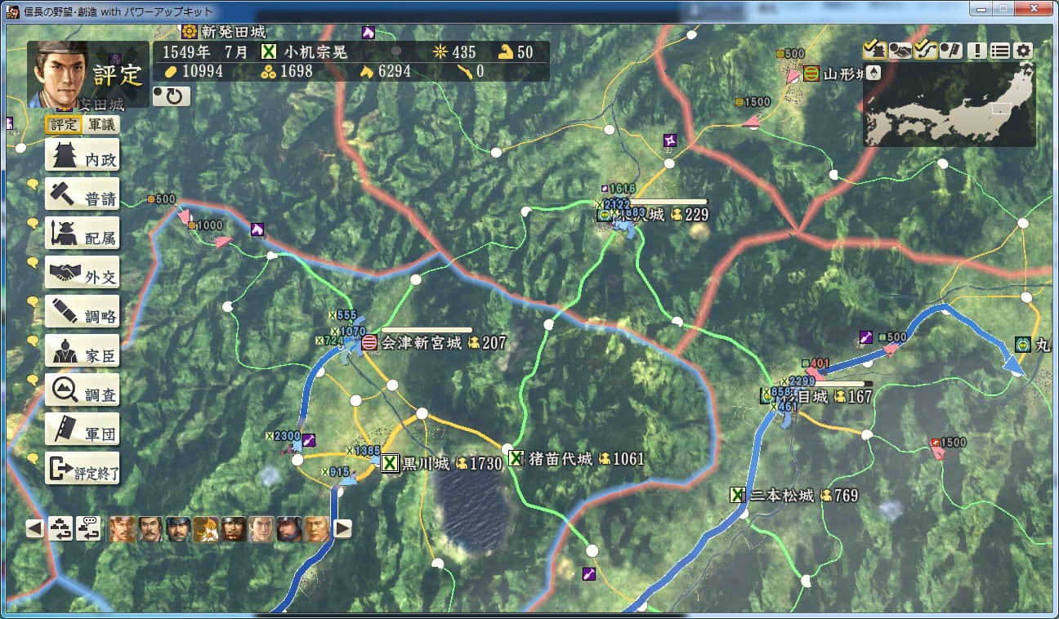The height and width of the screenshot is (619, 1059).
Task: Choose the 調略 plotting command
Action: (x=82, y=313)
